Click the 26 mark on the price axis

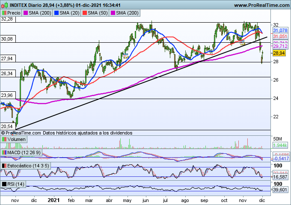tap(276, 80)
